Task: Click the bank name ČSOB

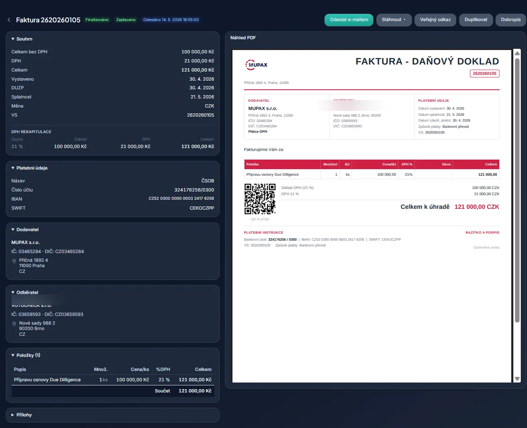Action: 208,181
